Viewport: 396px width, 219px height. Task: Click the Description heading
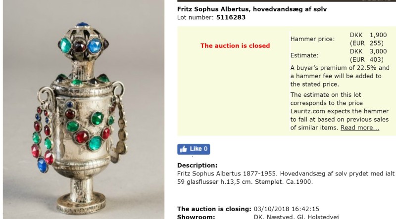click(197, 166)
